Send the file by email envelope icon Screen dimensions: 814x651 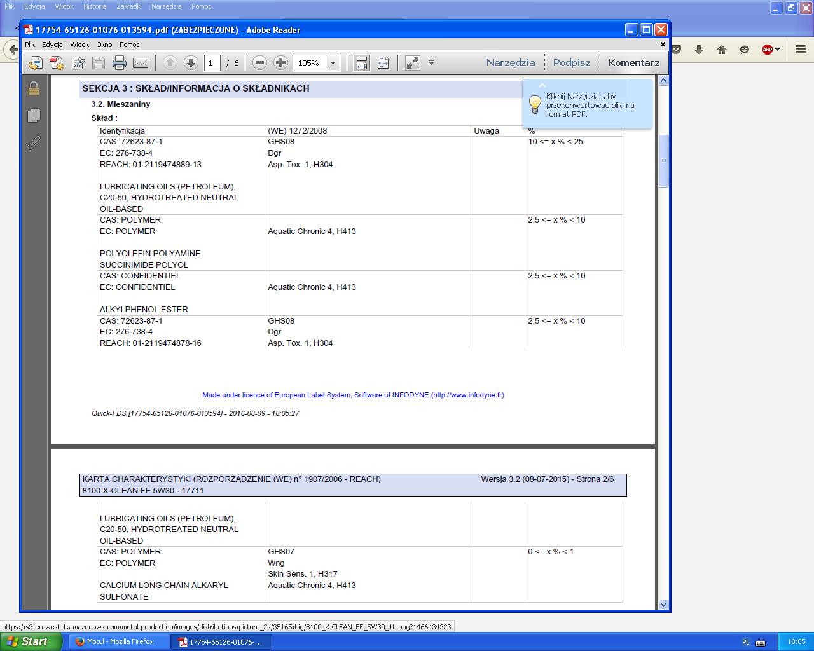tap(141, 63)
